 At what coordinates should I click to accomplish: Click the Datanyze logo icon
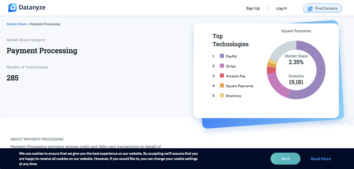[12, 8]
